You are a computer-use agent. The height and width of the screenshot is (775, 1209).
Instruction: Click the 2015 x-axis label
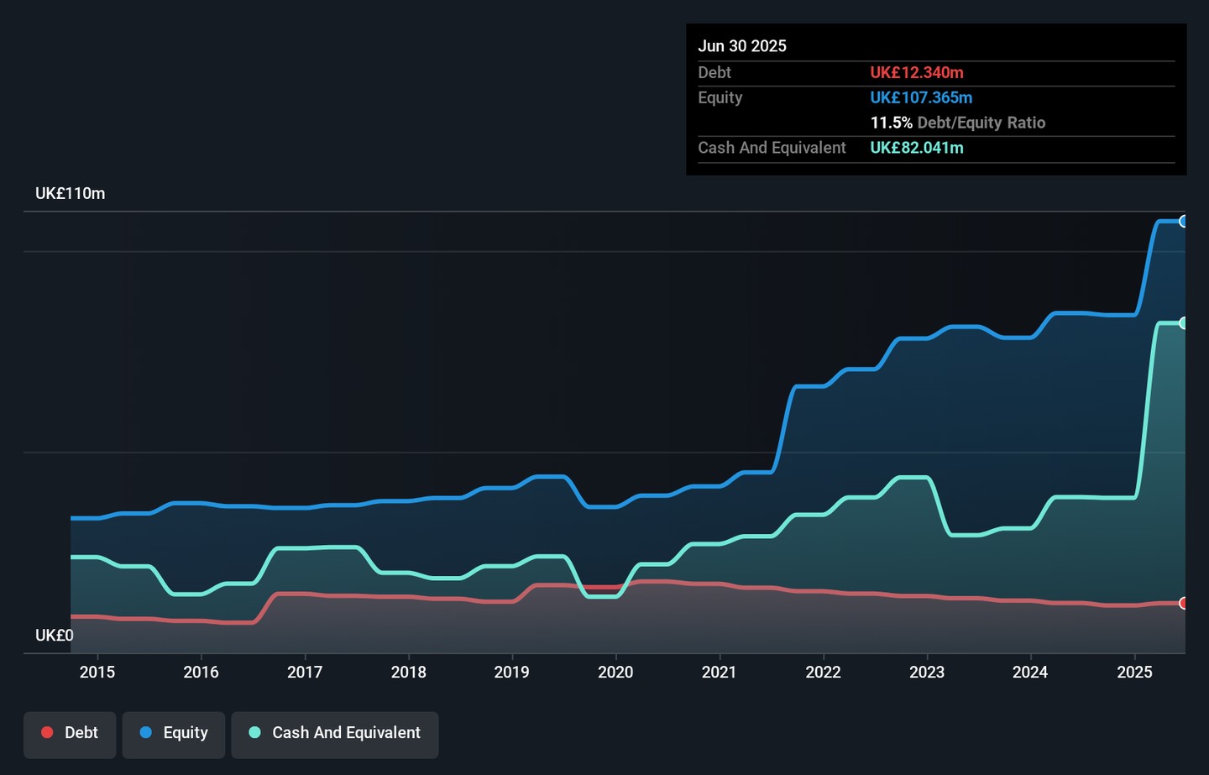97,673
